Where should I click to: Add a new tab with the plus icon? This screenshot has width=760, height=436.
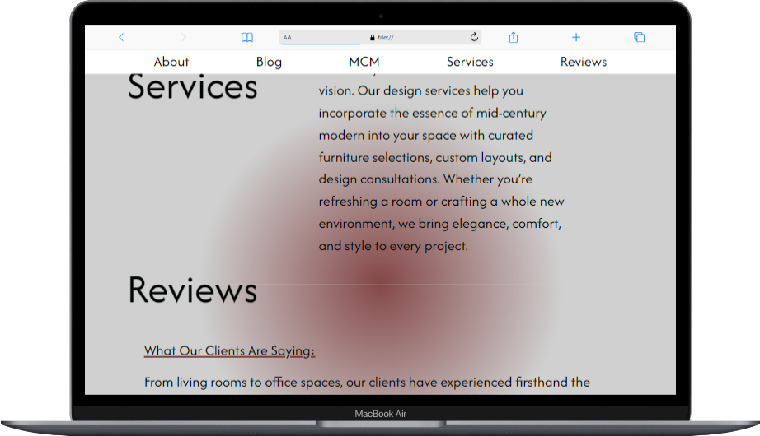pyautogui.click(x=576, y=37)
